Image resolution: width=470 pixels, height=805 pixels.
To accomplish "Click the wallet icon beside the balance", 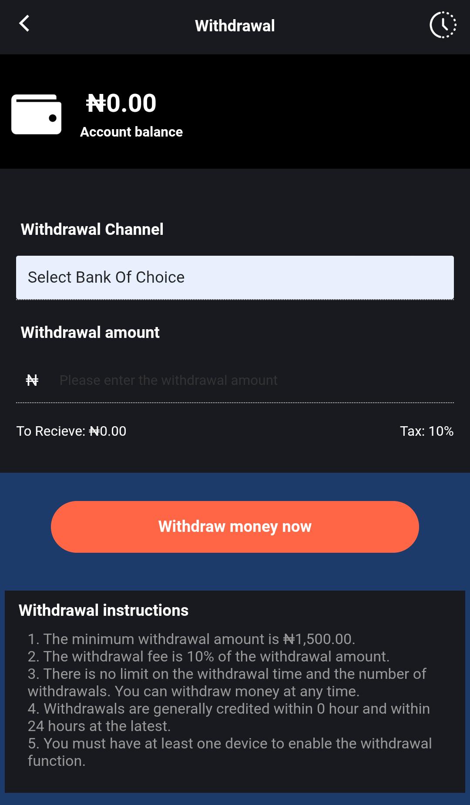I will click(x=36, y=114).
